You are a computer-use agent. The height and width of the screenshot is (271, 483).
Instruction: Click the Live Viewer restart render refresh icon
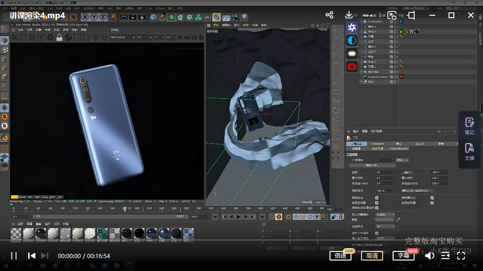click(23, 38)
